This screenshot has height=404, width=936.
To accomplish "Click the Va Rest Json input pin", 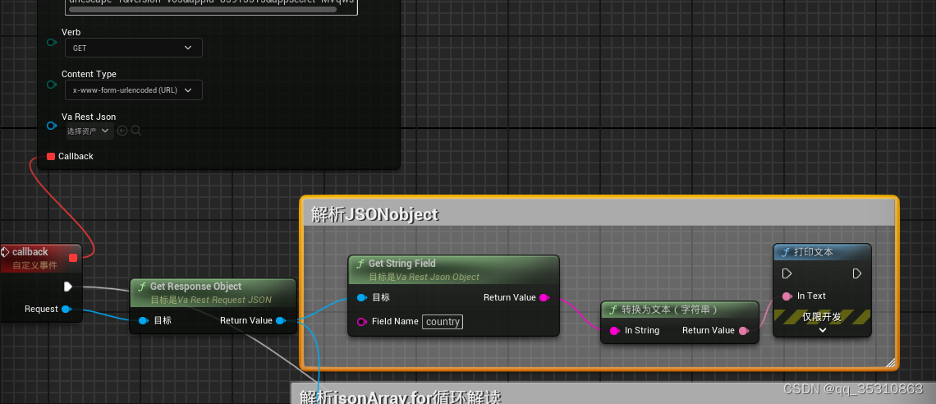I will pyautogui.click(x=52, y=126).
